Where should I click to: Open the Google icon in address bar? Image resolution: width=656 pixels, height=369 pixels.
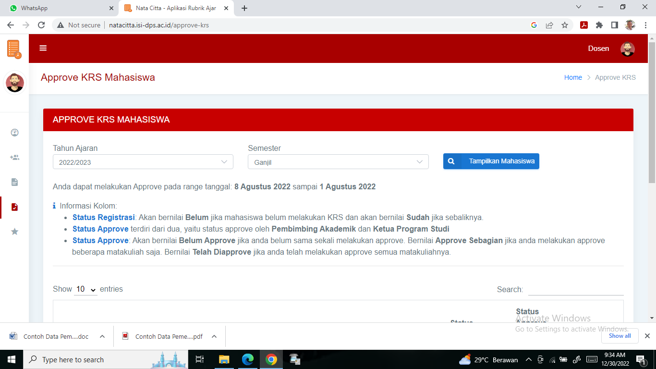coord(534,25)
